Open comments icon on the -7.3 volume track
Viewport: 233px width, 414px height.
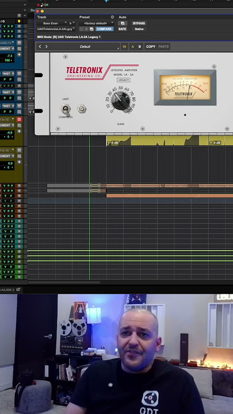pyautogui.click(x=19, y=49)
